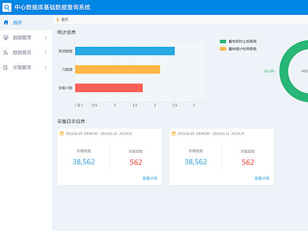Expand the 采集管理 chevron
Image resolution: width=308 pixels, height=231 pixels.
pyautogui.click(x=46, y=68)
